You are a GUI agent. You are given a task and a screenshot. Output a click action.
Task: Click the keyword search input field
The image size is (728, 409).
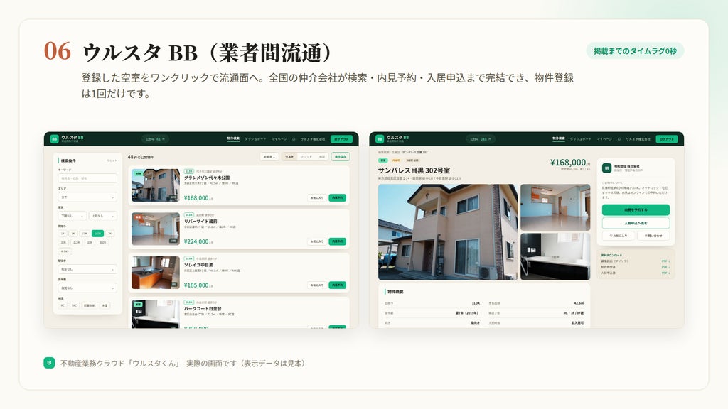point(87,178)
